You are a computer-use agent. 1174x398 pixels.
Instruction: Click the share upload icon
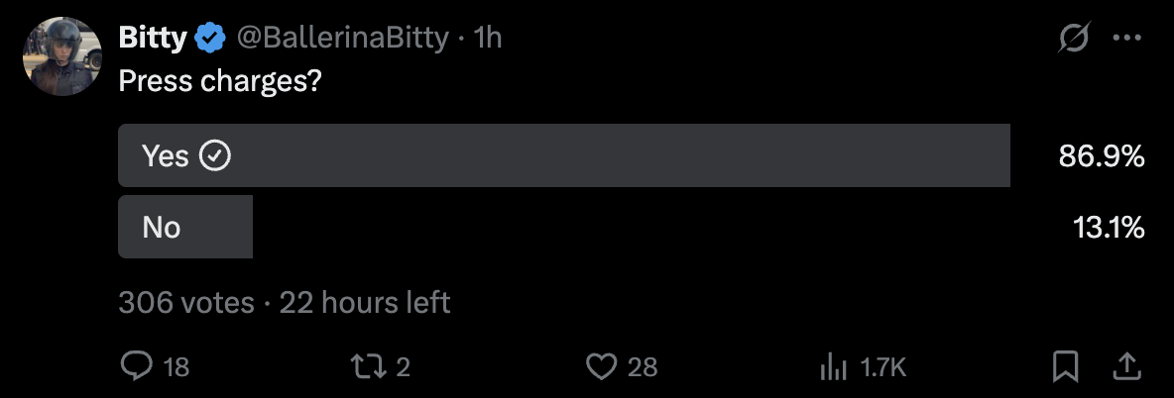[x=1126, y=367]
